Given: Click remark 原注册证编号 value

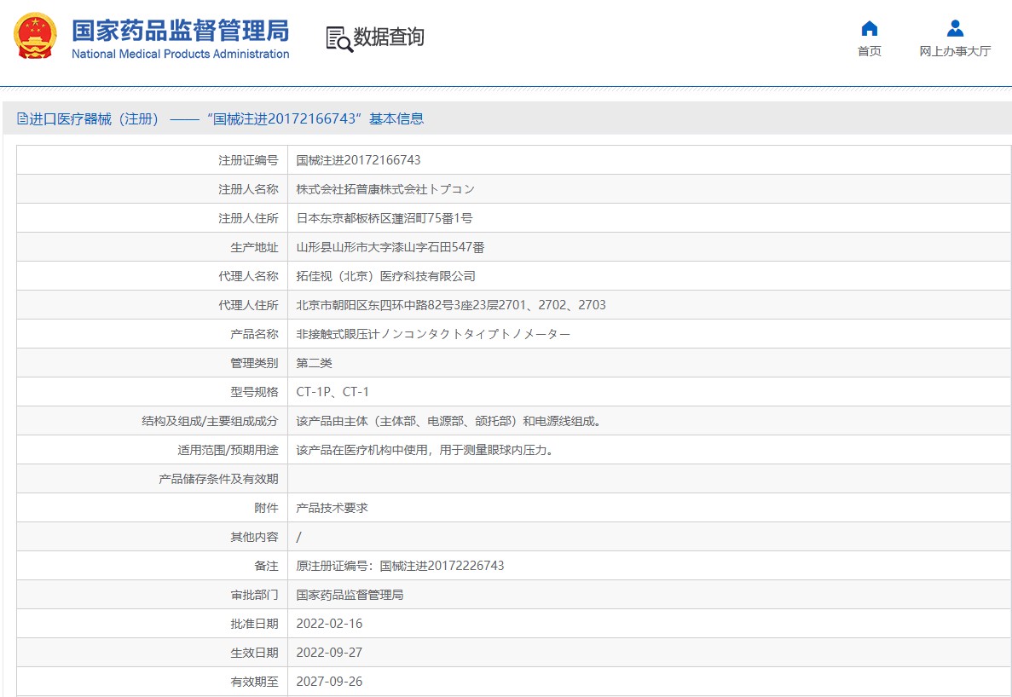Looking at the screenshot, I should (x=400, y=566).
